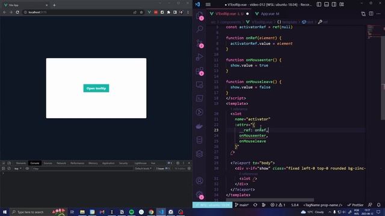The height and width of the screenshot is (216, 385).
Task: Click the Open tooltip button
Action: (96, 88)
